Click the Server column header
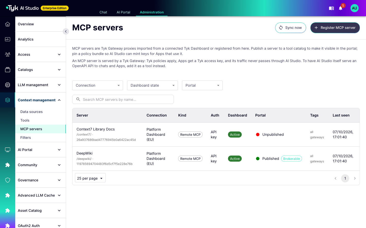Image resolution: width=366 pixels, height=228 pixels. click(82, 115)
